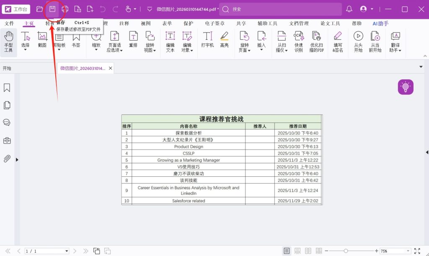Open the comments panel in left sidebar
Screen dimensions: 429x256
coord(7,123)
